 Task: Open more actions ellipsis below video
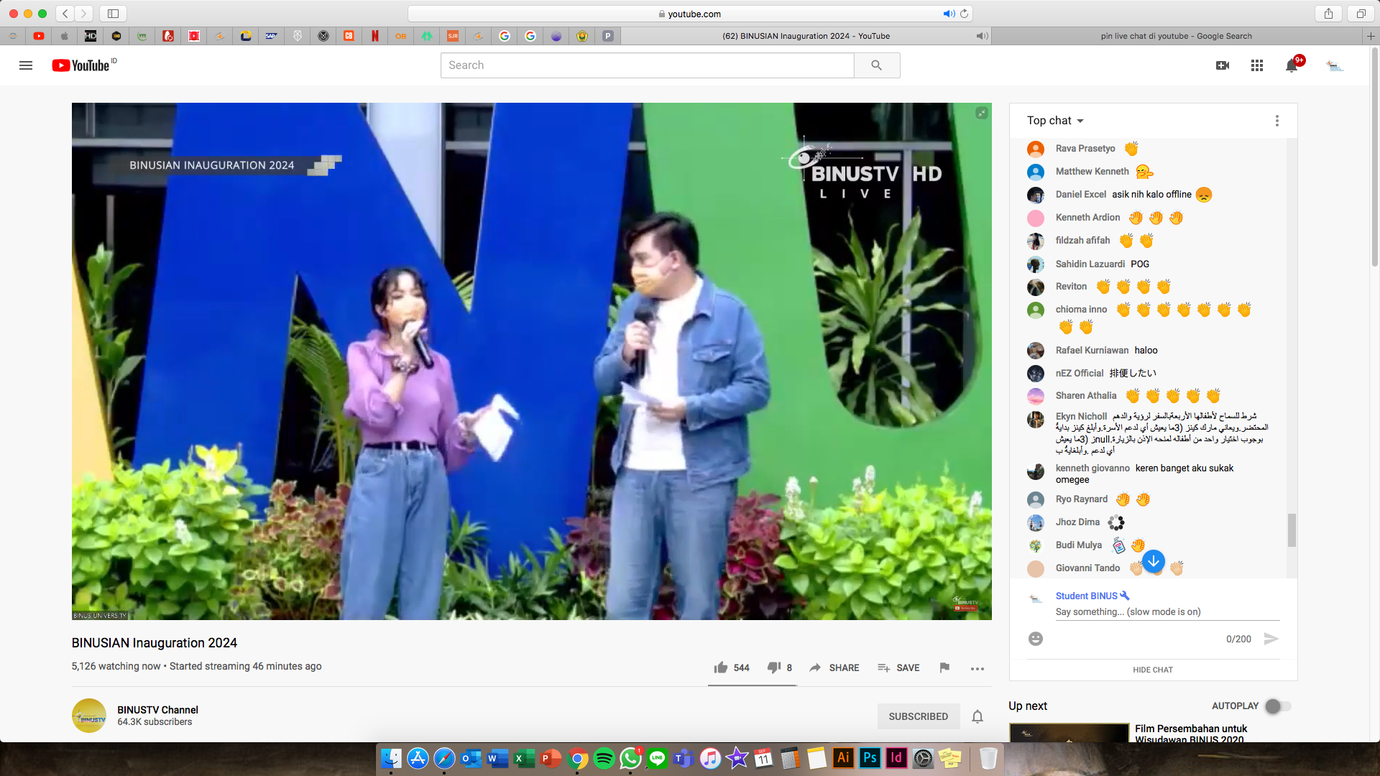click(977, 668)
